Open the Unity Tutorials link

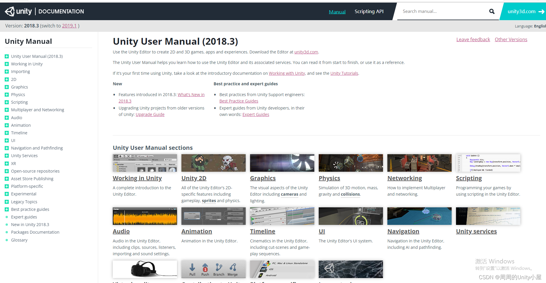tap(344, 73)
